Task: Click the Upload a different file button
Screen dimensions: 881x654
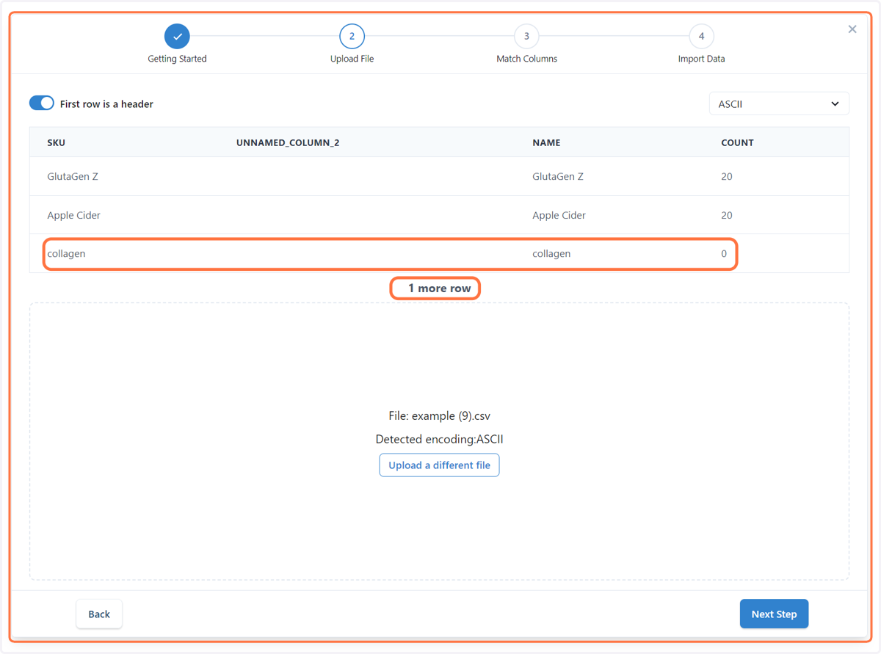Action: tap(439, 465)
